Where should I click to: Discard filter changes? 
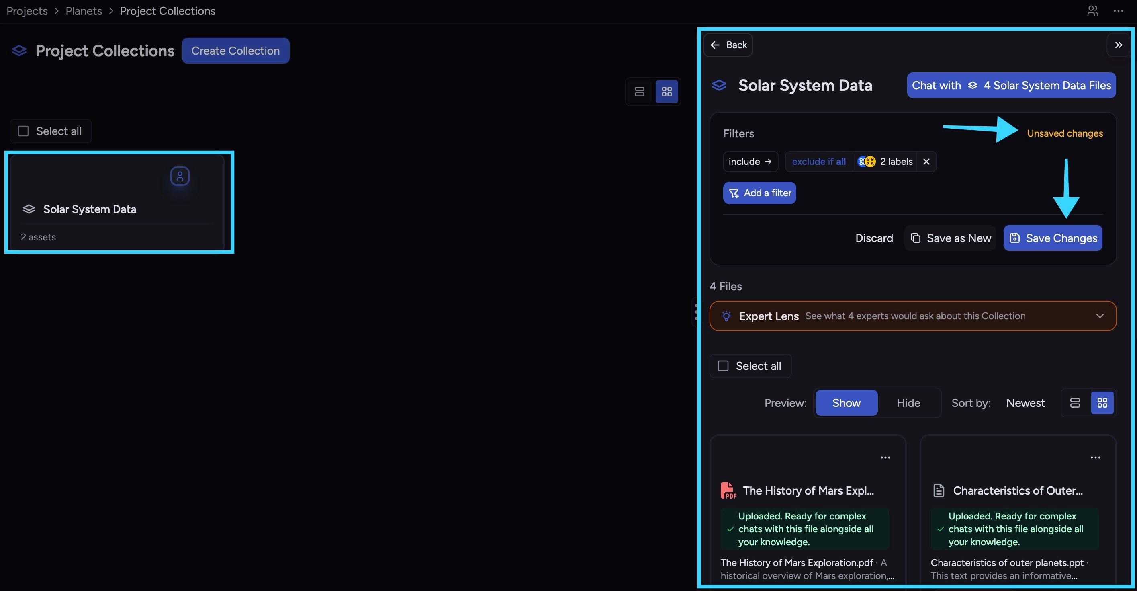(874, 238)
